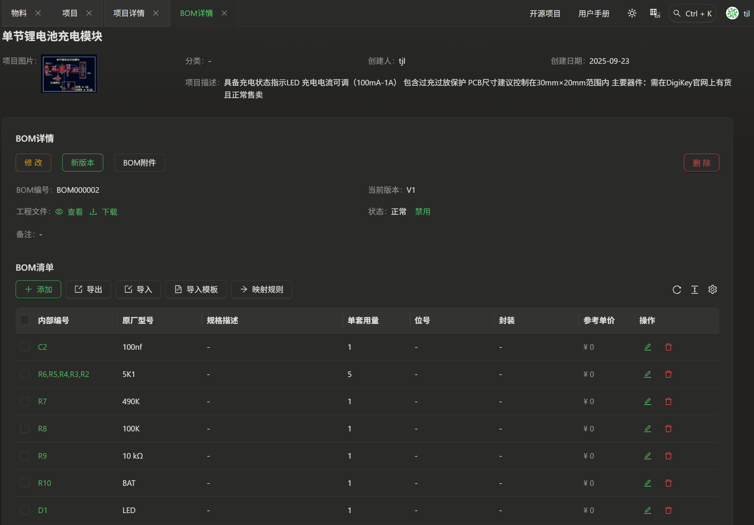Select all rows with header checkbox
Viewport: 754px width, 525px height.
coord(25,320)
